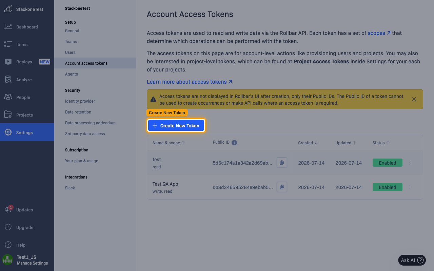
Task: Click the StackoneTest heading in settings panel
Action: point(78,8)
